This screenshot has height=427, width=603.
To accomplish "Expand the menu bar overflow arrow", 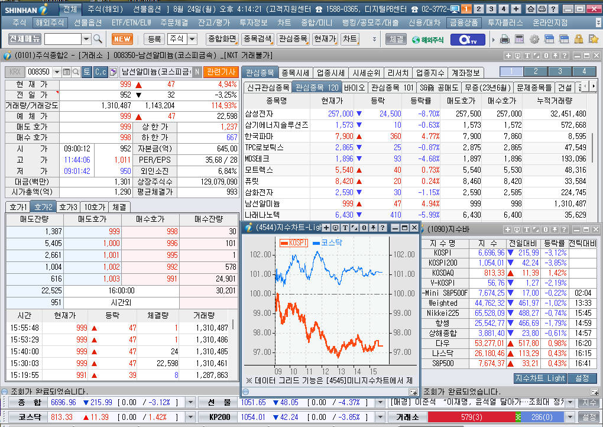I will click(x=598, y=22).
